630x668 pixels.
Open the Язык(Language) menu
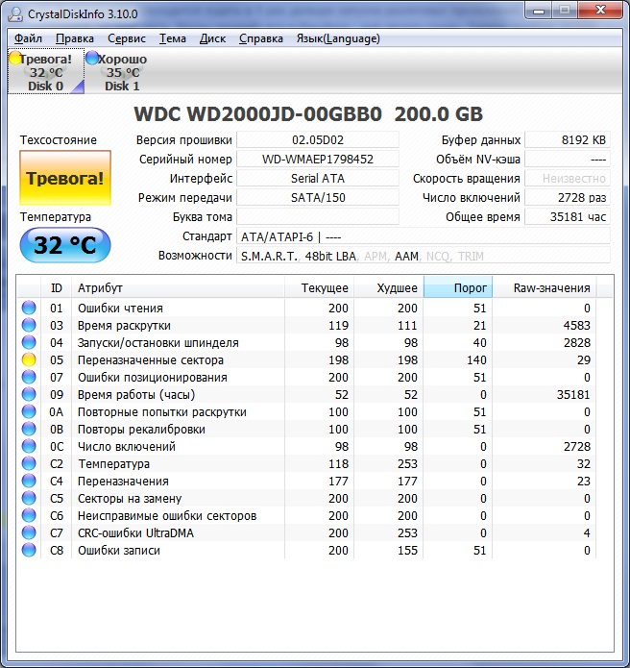338,38
